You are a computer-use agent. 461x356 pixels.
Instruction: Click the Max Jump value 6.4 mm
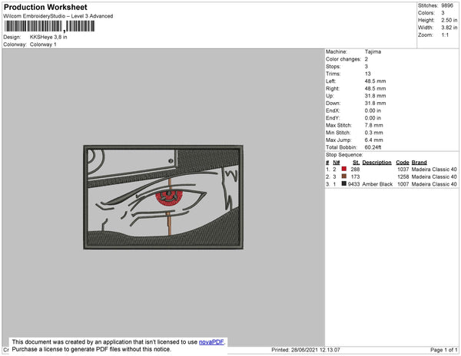coord(373,140)
